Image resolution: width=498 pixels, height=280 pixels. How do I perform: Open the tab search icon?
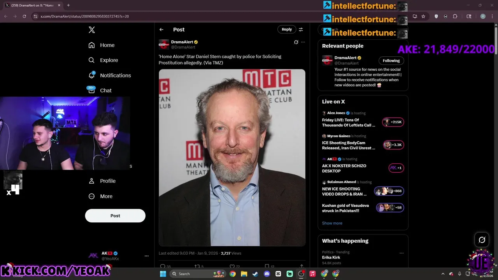469,16
